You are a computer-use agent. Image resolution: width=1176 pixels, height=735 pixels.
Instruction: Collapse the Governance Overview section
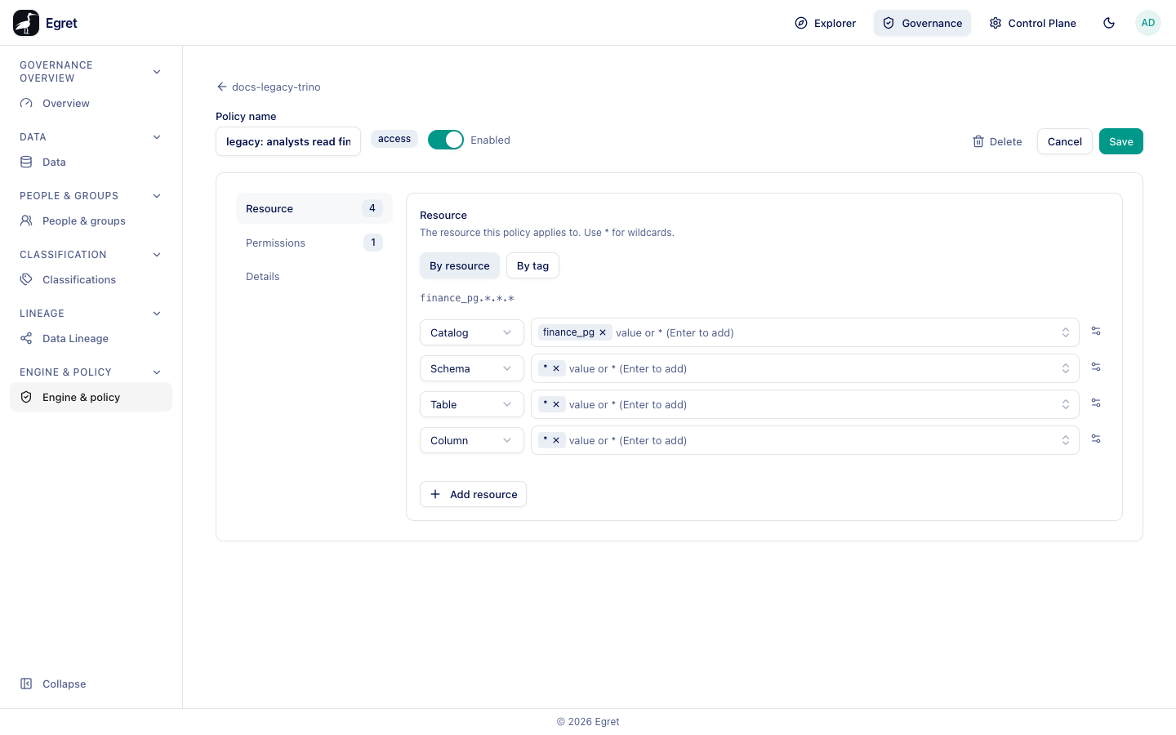point(157,72)
